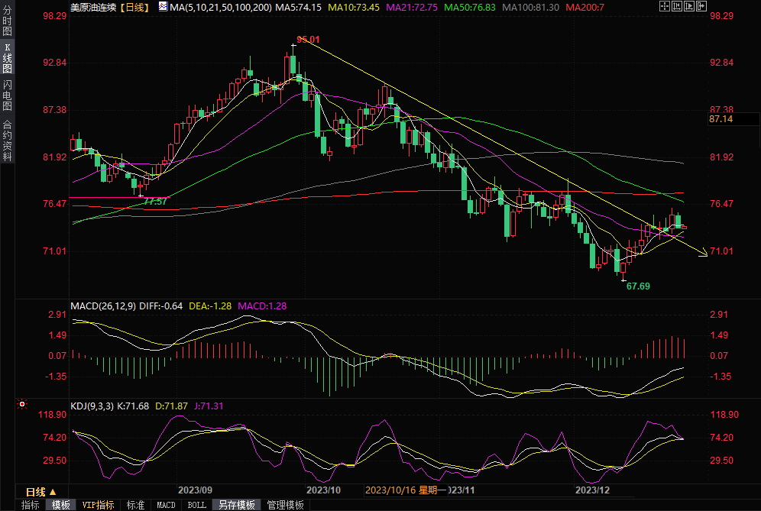The image size is (761, 511).
Task: Open 闪电图 view from sidebar
Action: [7, 95]
